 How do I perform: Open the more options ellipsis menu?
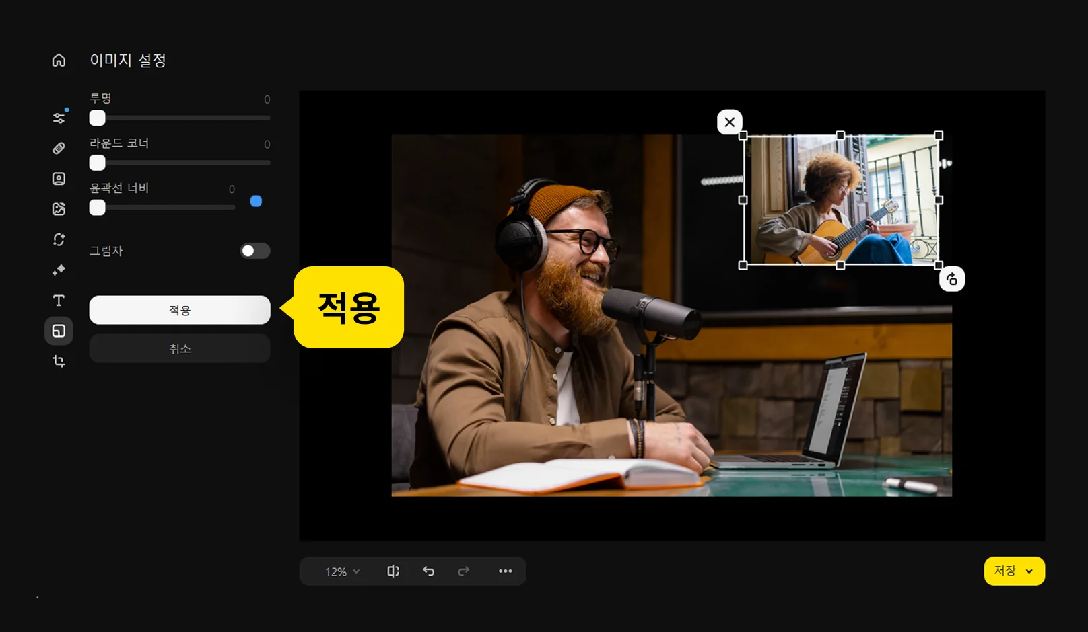coord(505,571)
